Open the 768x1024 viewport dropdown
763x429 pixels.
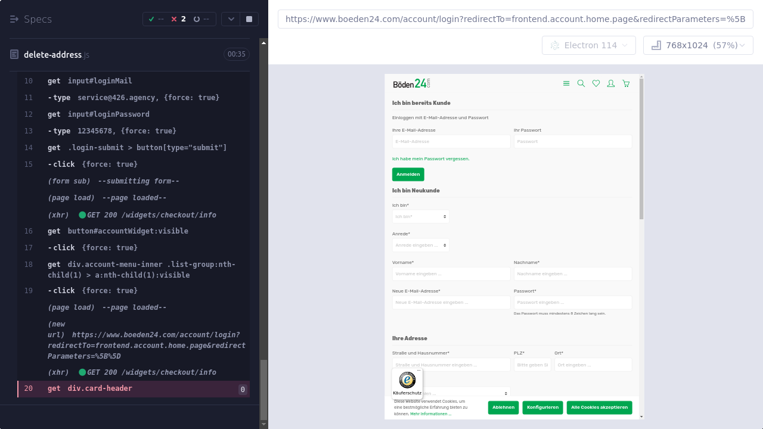click(698, 45)
